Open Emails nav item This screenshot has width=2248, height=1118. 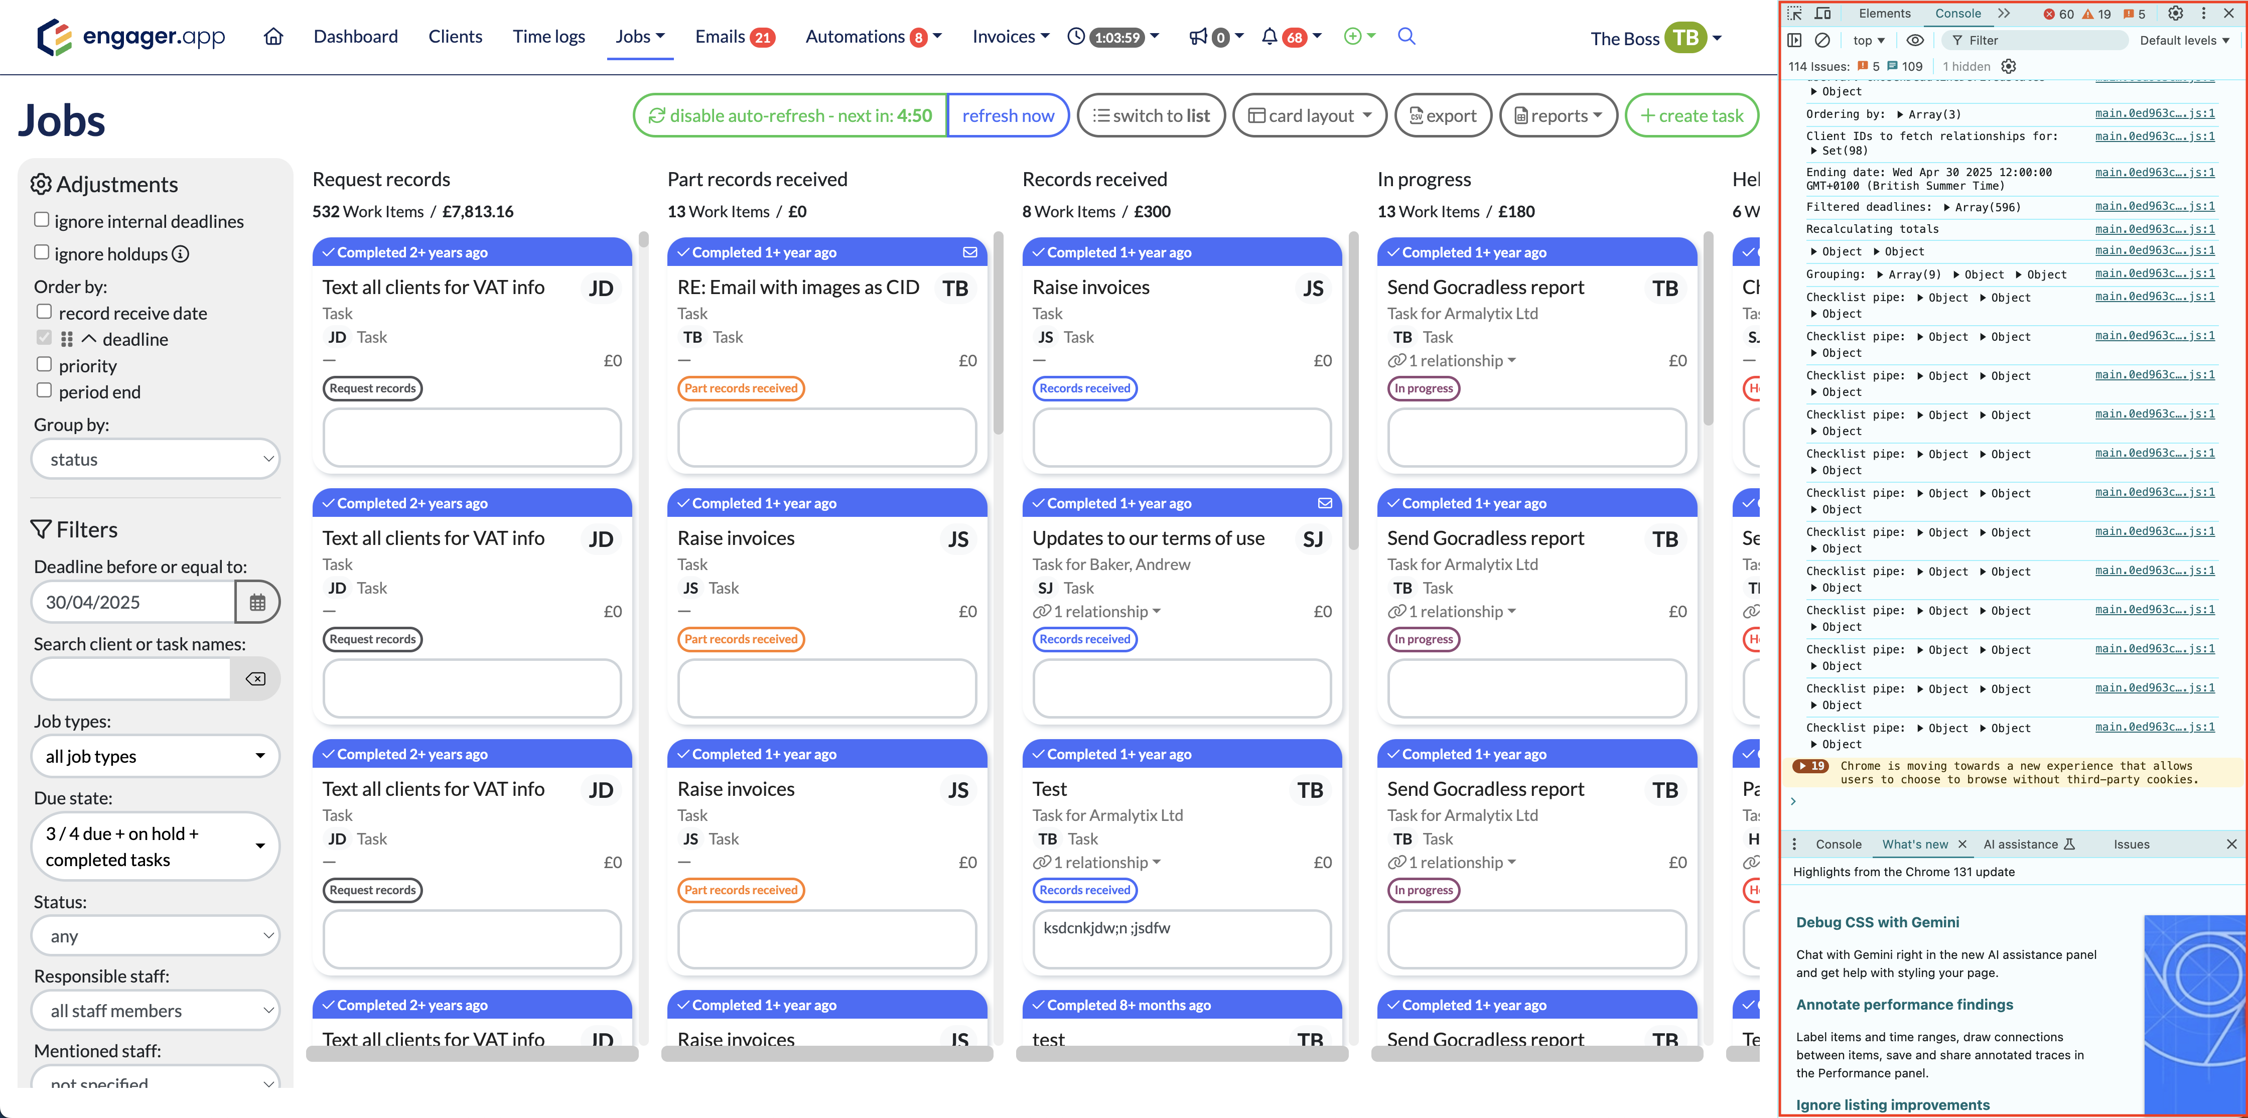pos(735,37)
